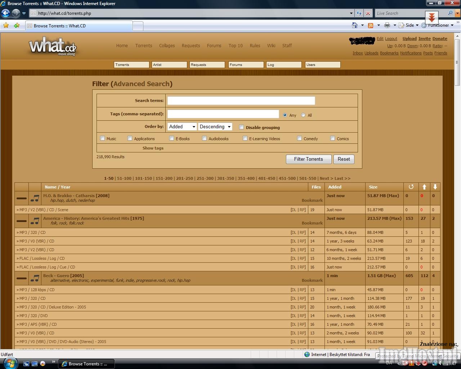Select the All tags radio button
This screenshot has height=369, width=461.
303,115
